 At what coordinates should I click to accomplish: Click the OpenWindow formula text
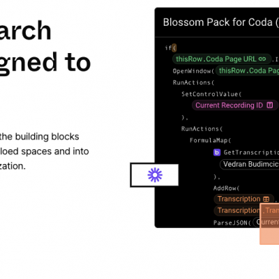[x=192, y=71]
